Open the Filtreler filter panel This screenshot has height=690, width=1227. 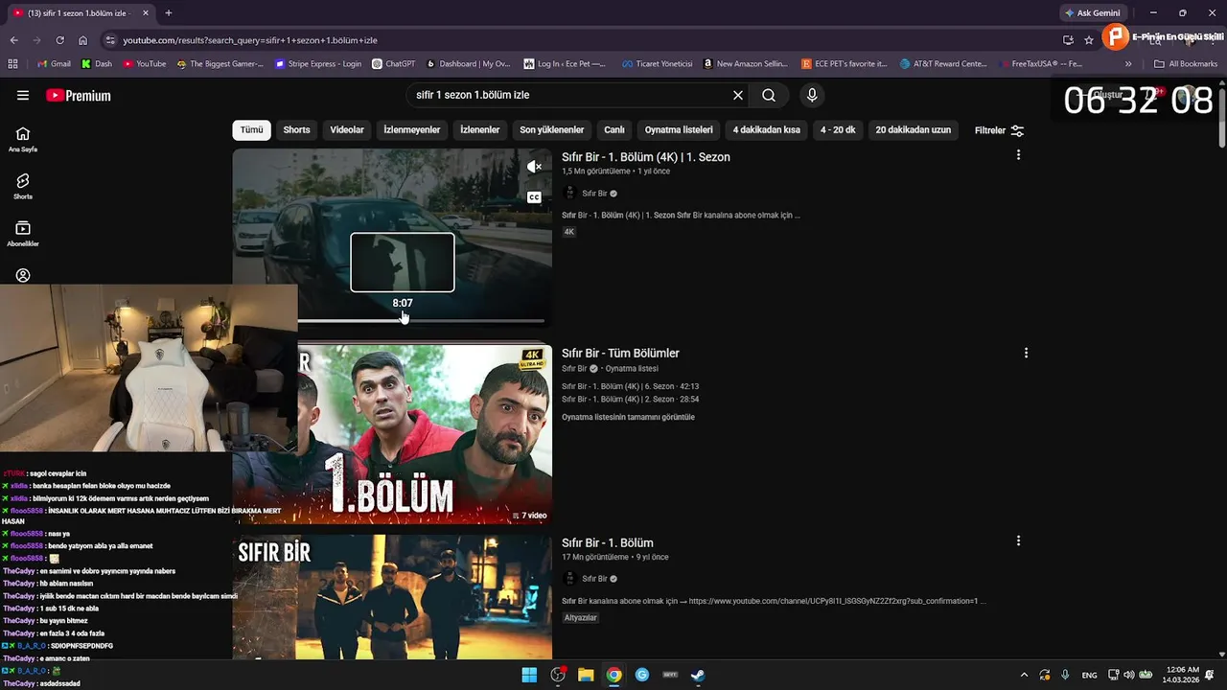pyautogui.click(x=999, y=130)
